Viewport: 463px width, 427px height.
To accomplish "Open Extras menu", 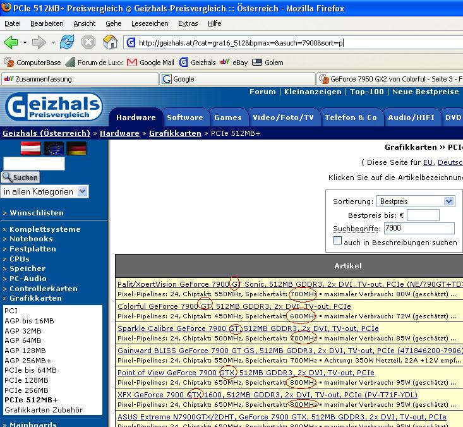I will click(188, 23).
